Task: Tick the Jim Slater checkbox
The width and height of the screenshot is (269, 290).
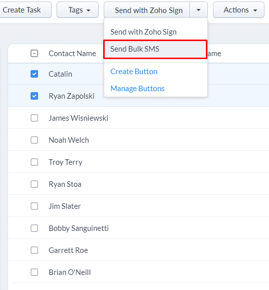Action: click(34, 206)
